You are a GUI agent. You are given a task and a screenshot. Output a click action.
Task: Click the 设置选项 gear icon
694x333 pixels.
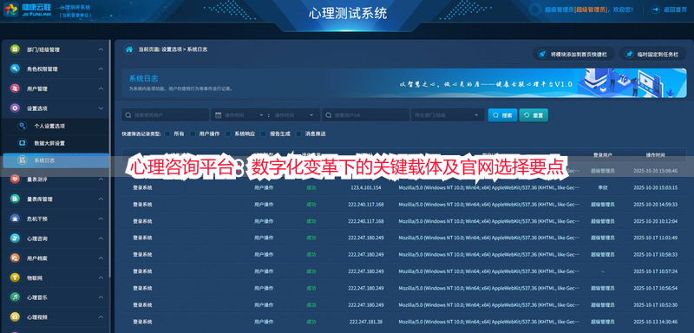pos(15,108)
